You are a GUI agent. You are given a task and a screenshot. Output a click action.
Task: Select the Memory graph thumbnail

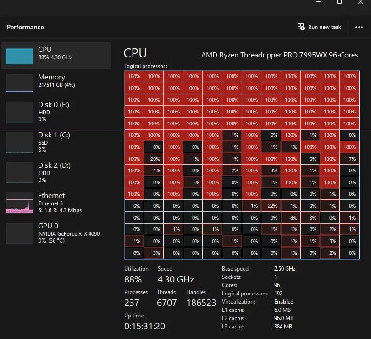coord(19,83)
